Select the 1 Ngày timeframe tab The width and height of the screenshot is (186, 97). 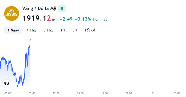pos(13,30)
